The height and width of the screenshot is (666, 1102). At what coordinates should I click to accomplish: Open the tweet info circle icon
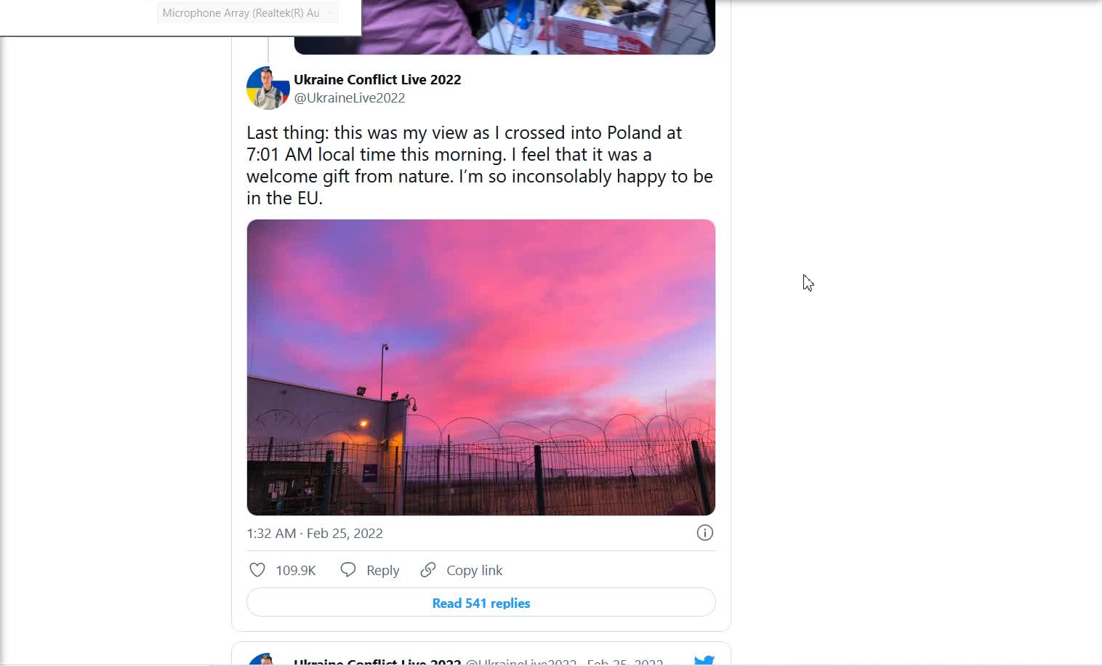point(704,533)
